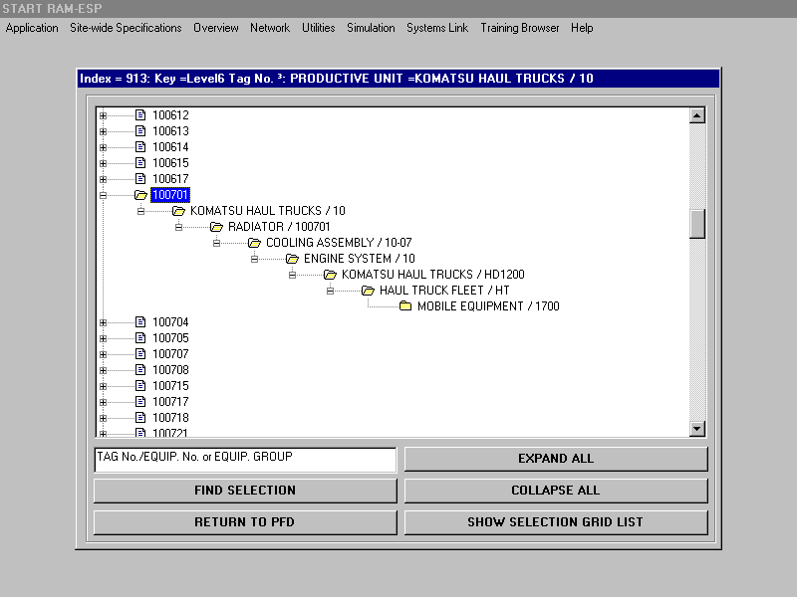797x597 pixels.
Task: Expand tree node 100708
Action: (104, 370)
